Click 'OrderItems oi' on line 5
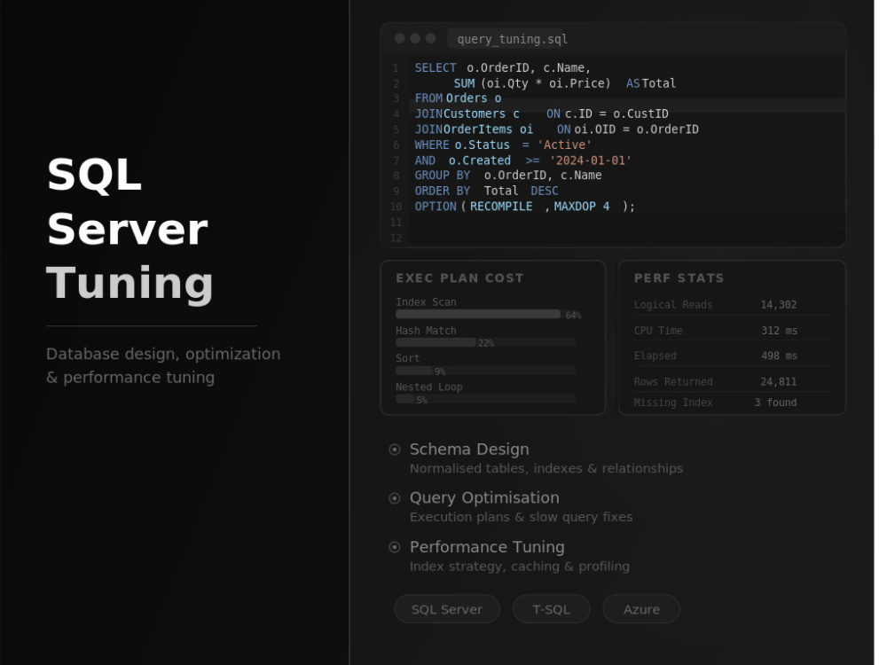This screenshot has height=665, width=887. (x=488, y=129)
